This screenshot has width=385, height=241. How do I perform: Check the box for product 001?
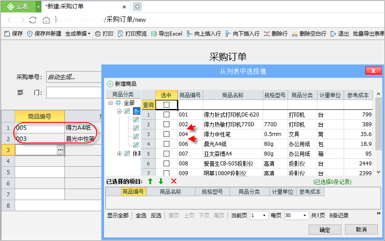coord(166,114)
